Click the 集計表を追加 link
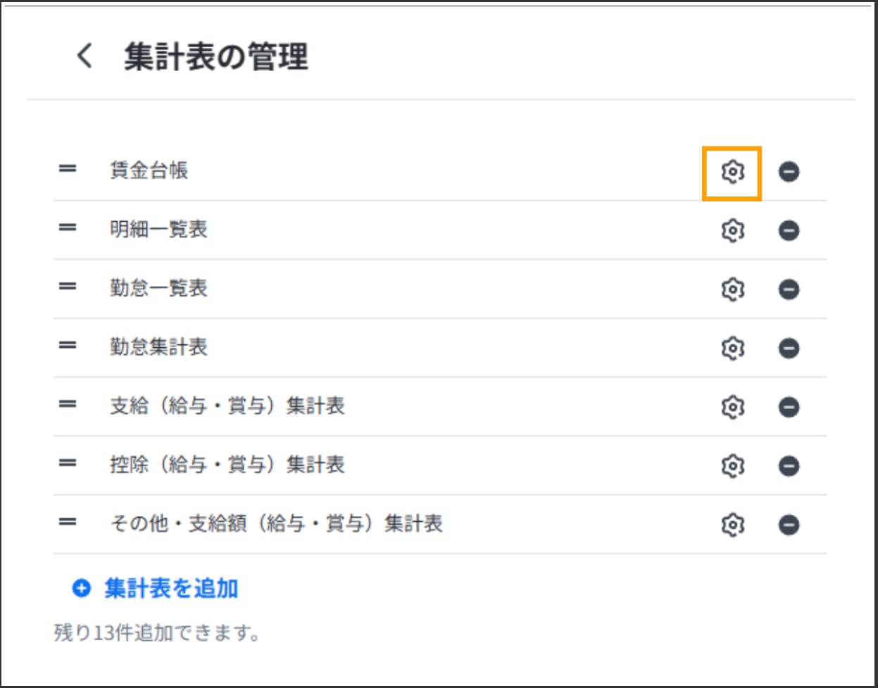The height and width of the screenshot is (688, 878). [x=171, y=588]
